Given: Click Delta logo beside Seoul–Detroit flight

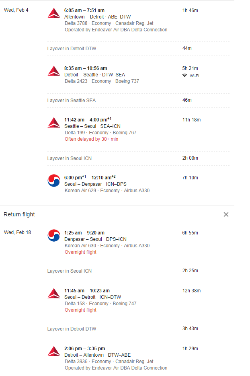Looking at the screenshot, I should [x=54, y=294].
